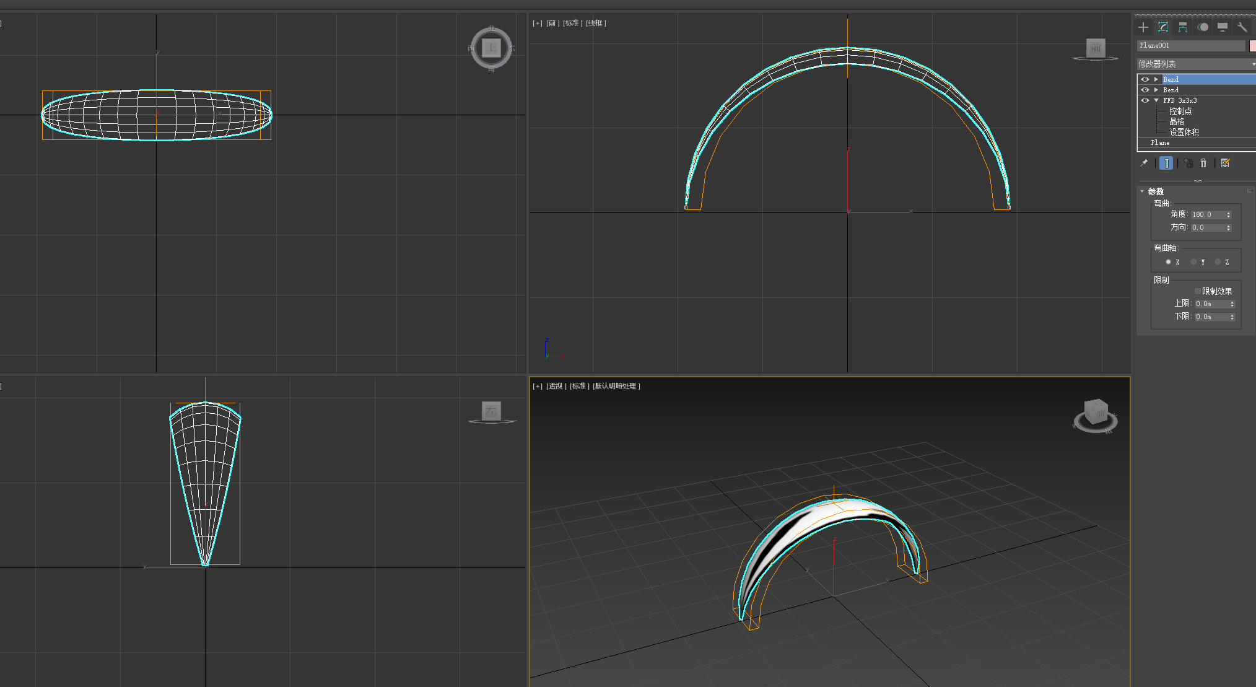Open the Modify command panel tab
Image resolution: width=1256 pixels, height=687 pixels.
1163,27
